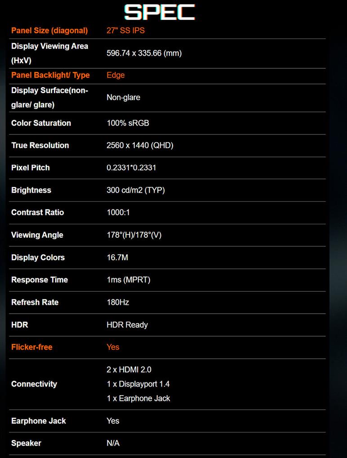The height and width of the screenshot is (458, 347).
Task: Click the HDR Ready value
Action: [127, 325]
